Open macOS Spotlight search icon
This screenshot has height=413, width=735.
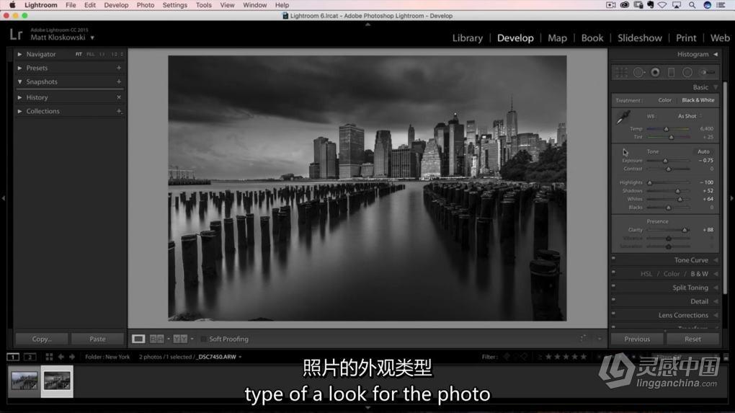(x=692, y=5)
